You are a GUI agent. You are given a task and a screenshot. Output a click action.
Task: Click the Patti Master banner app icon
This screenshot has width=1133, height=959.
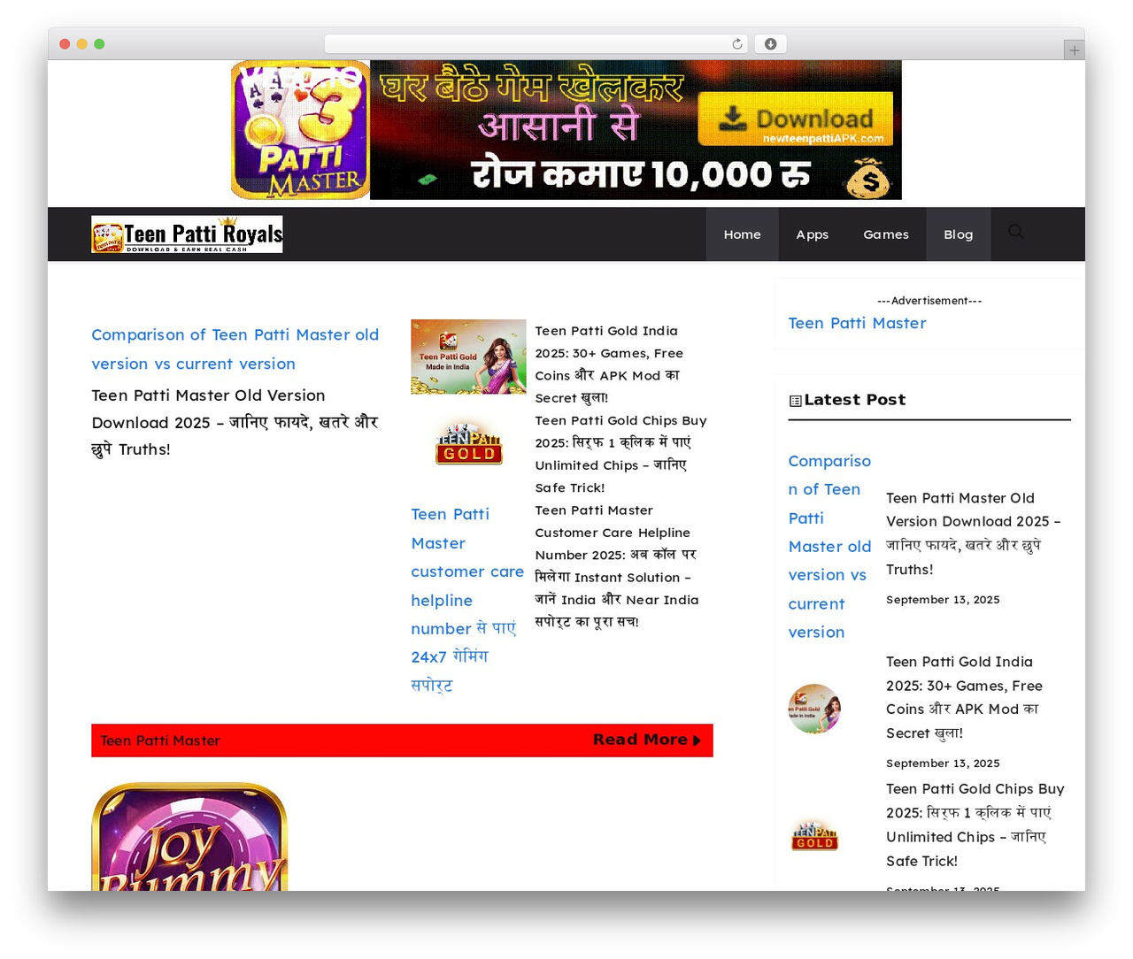pos(300,130)
